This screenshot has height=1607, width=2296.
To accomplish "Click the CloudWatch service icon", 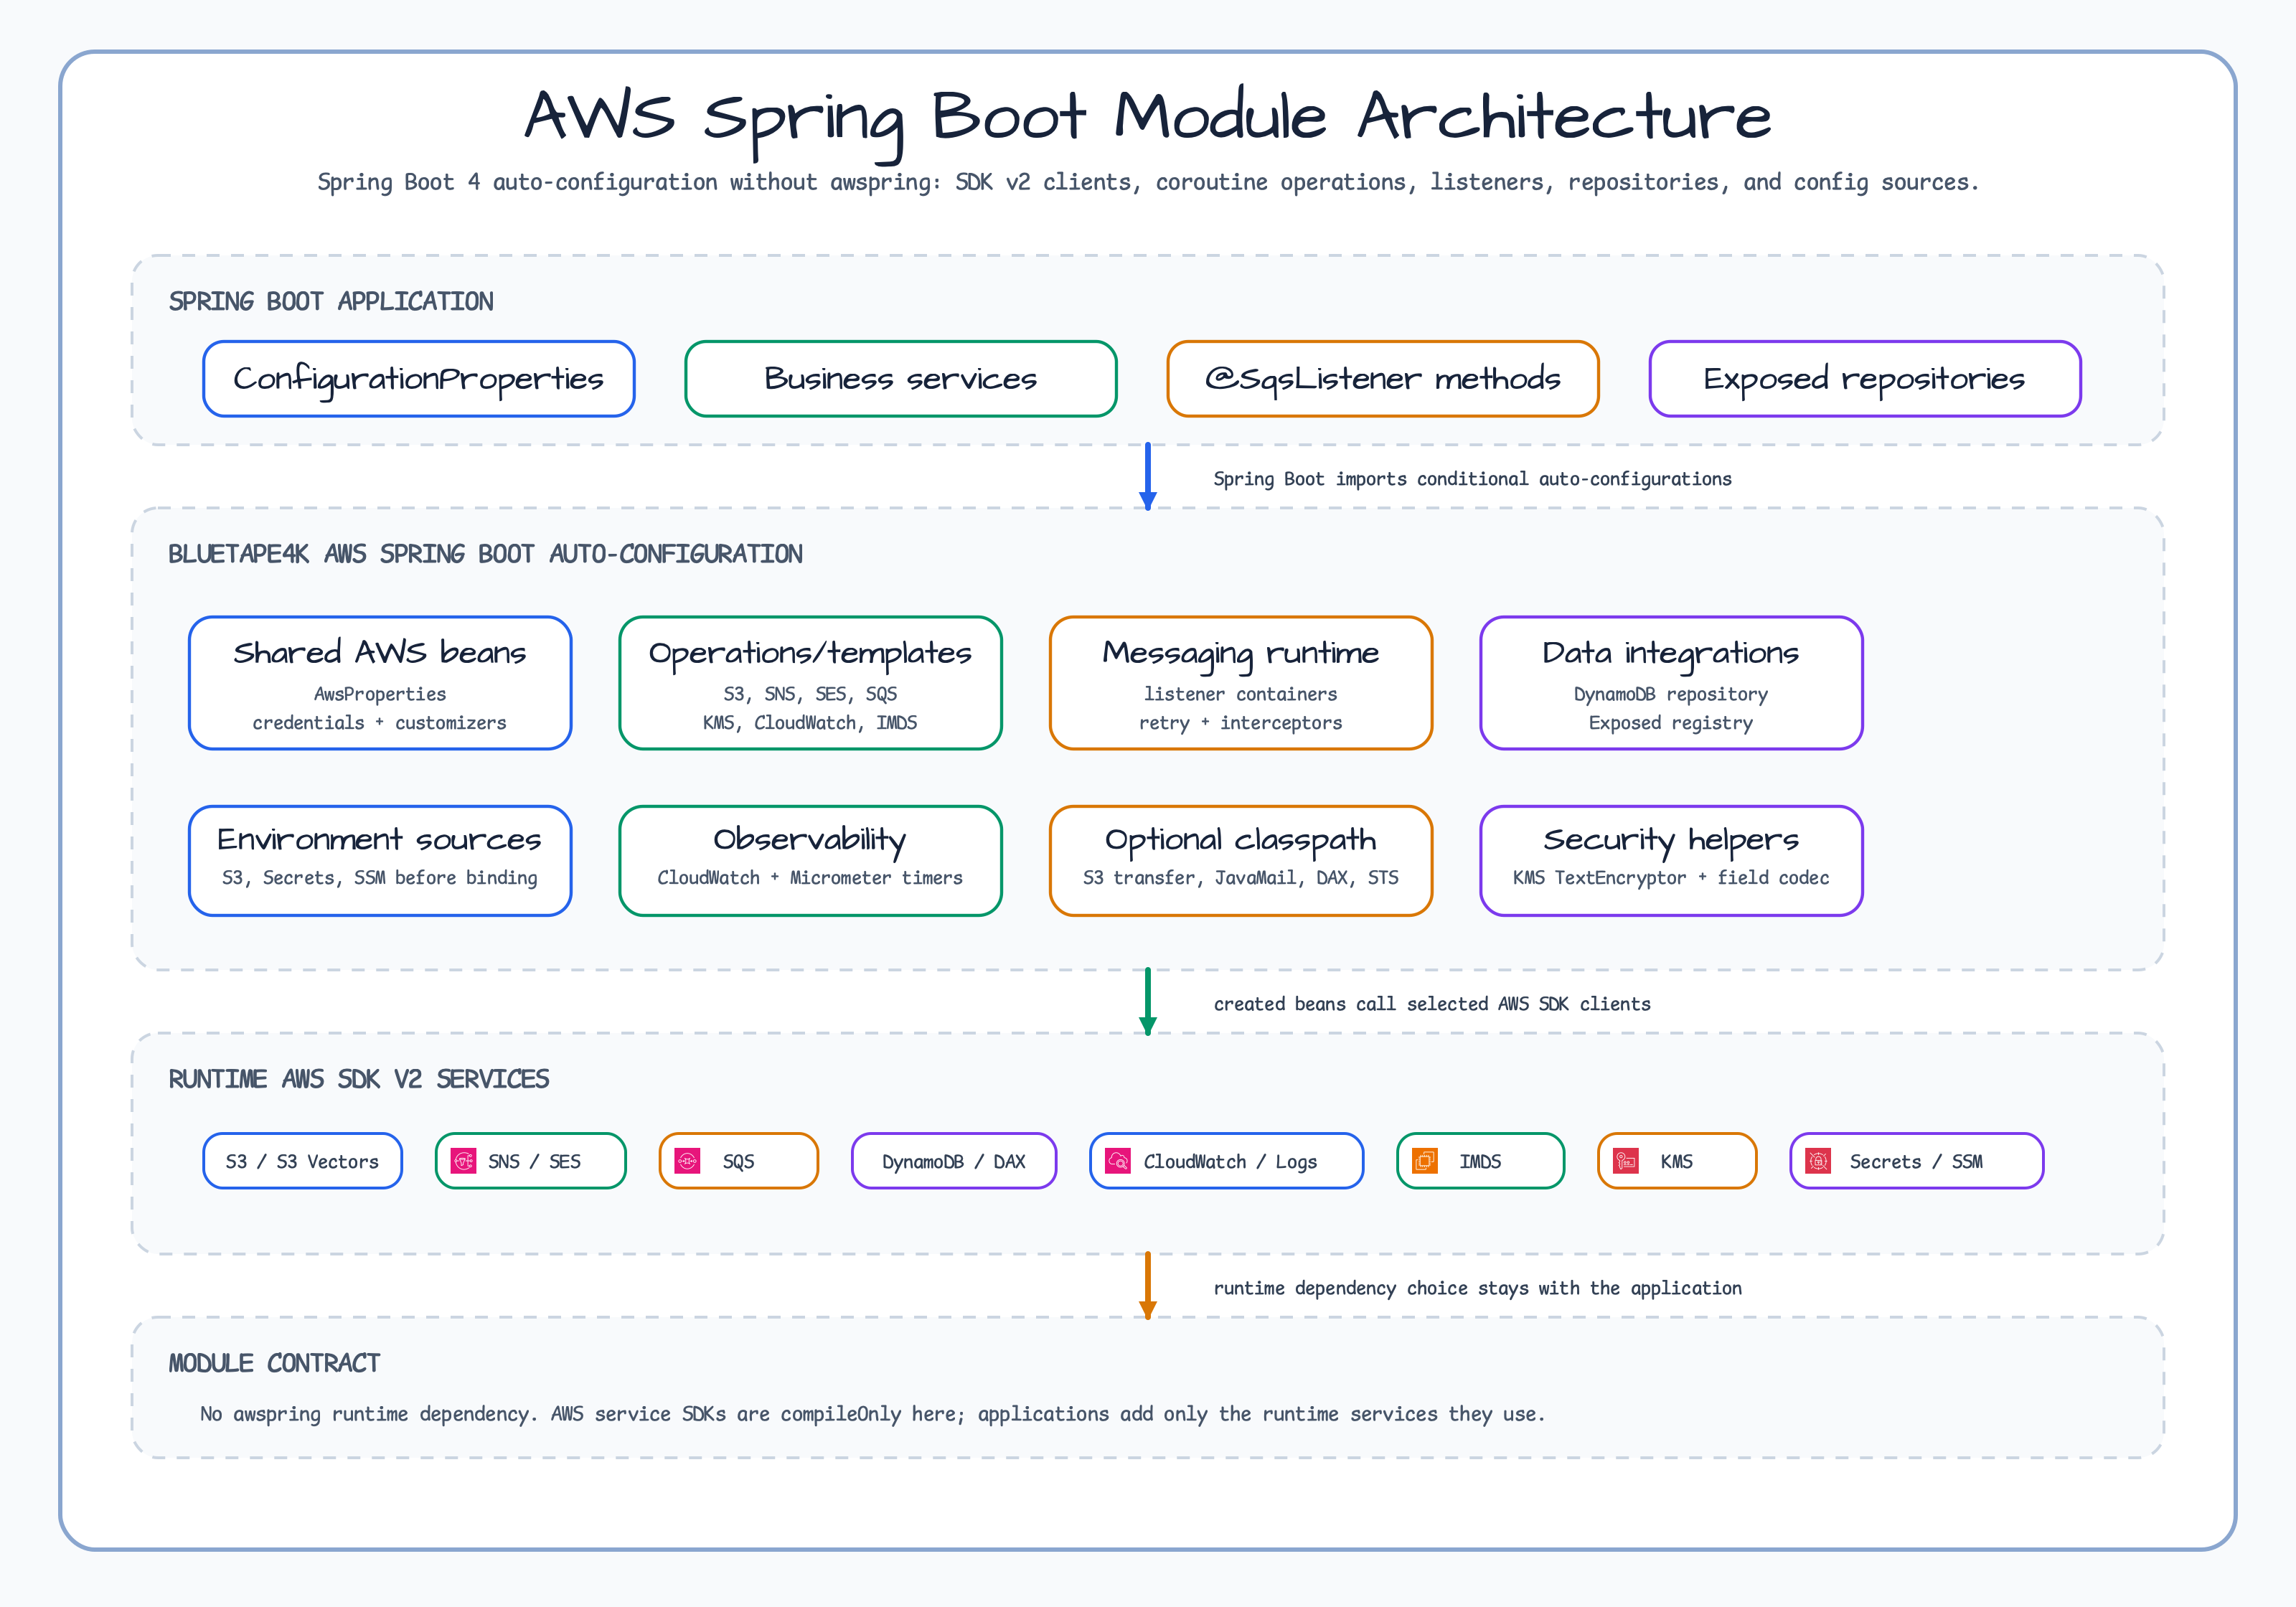I will click(x=1117, y=1161).
